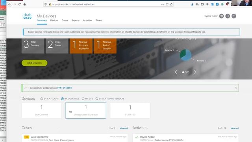The width and height of the screenshot is (252, 142).
Task: Click the padlock site security icon
Action: [x=50, y=4]
